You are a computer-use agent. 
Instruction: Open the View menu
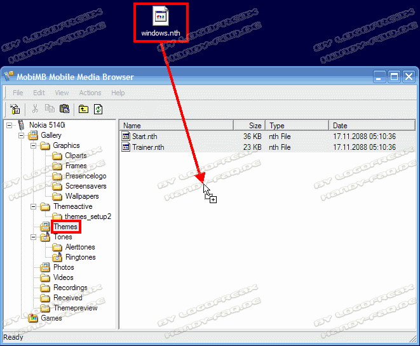[62, 93]
